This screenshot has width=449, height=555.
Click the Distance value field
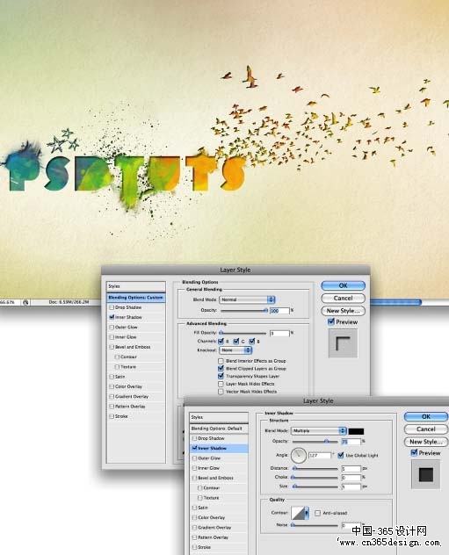(x=351, y=468)
